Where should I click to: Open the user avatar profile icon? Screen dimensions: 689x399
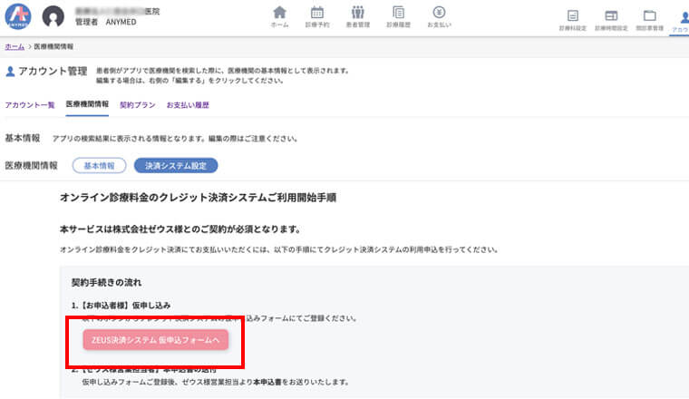tap(53, 16)
